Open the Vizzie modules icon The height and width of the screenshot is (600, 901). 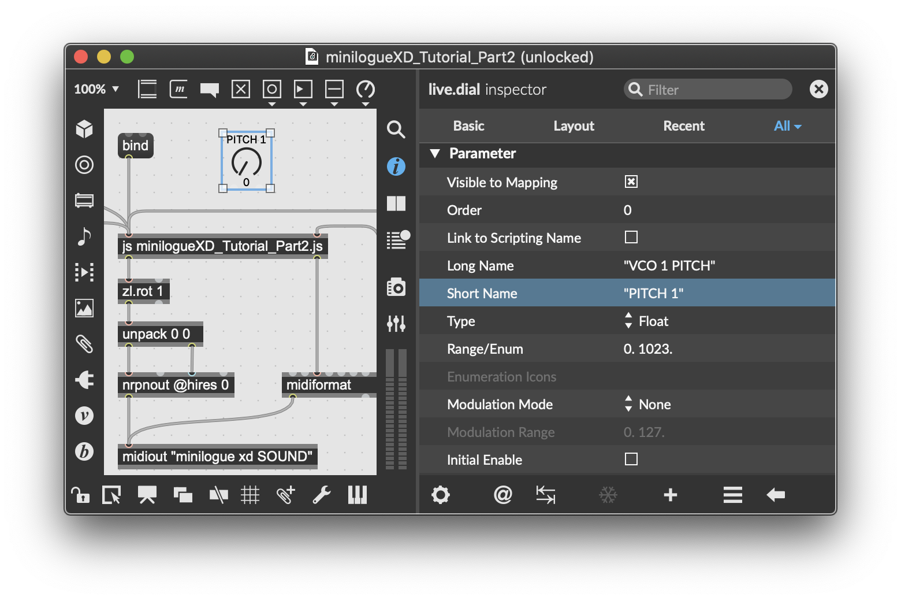[x=84, y=416]
